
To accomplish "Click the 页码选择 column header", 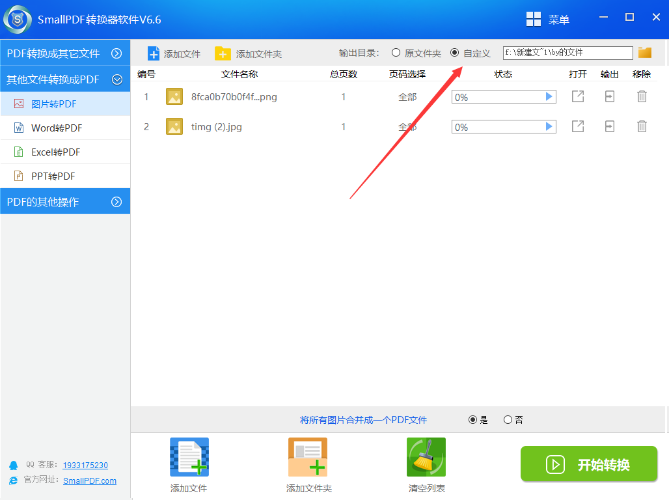I will tap(407, 74).
